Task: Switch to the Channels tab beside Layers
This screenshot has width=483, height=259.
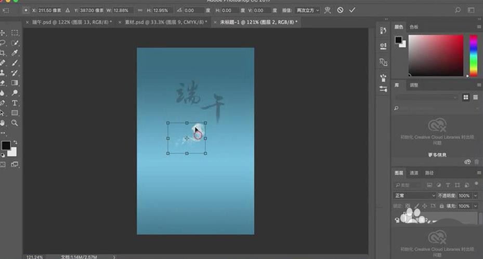Action: (414, 173)
